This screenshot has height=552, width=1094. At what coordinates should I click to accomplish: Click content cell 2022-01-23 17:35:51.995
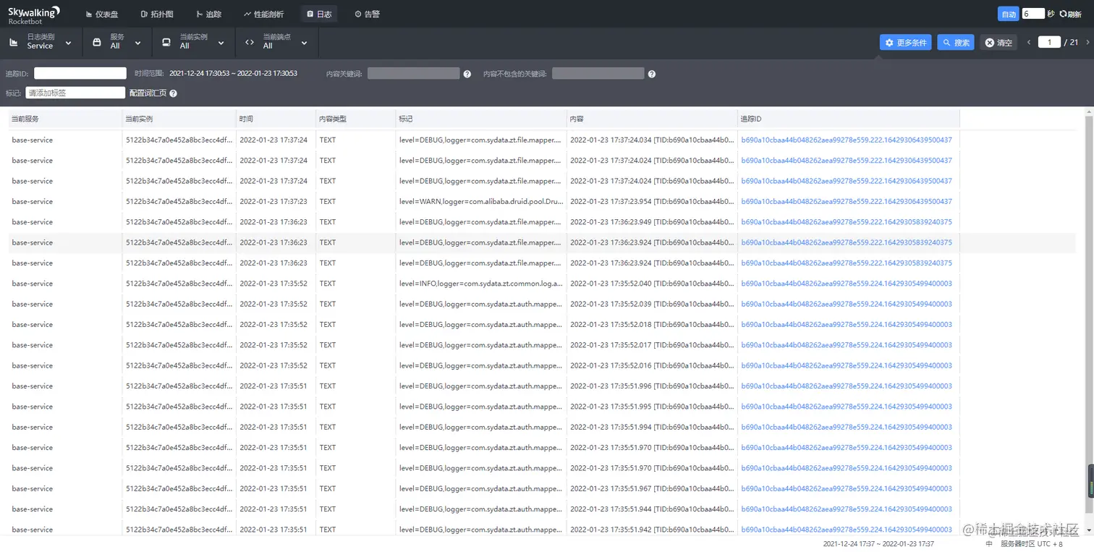point(651,407)
